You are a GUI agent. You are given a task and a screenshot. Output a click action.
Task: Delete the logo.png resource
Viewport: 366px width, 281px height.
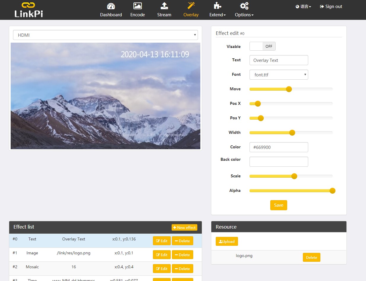tap(311, 257)
